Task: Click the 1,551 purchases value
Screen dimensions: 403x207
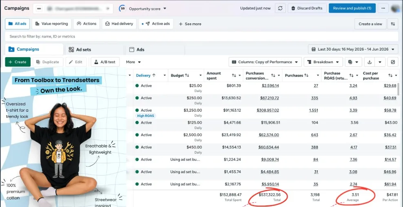Action: (x=314, y=110)
